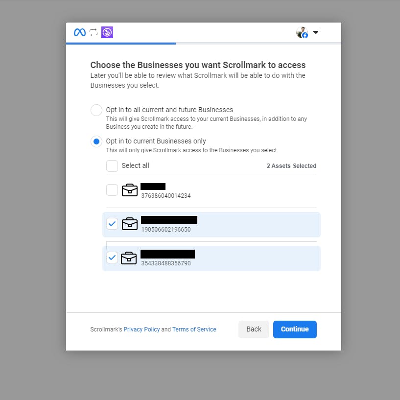Check the Select all checkbox
Viewport: 400px width, 400px height.
coord(112,166)
